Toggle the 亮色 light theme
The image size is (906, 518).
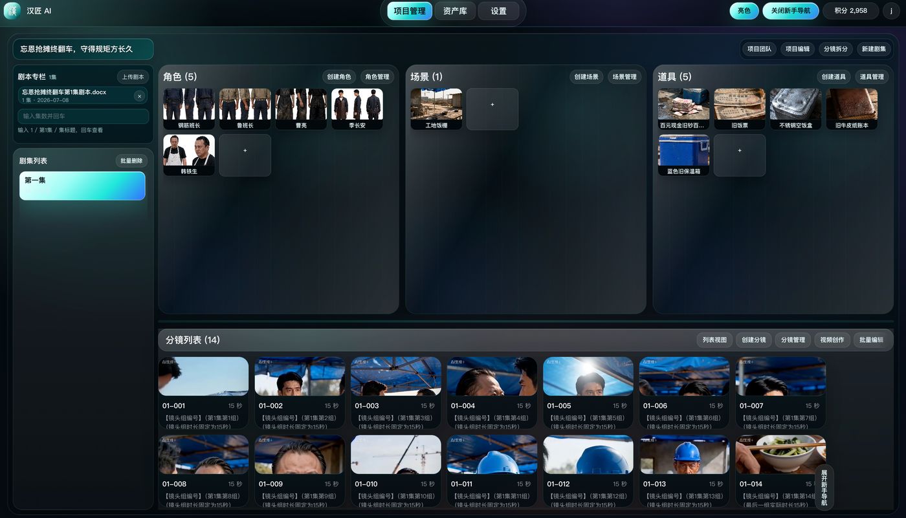(x=744, y=11)
